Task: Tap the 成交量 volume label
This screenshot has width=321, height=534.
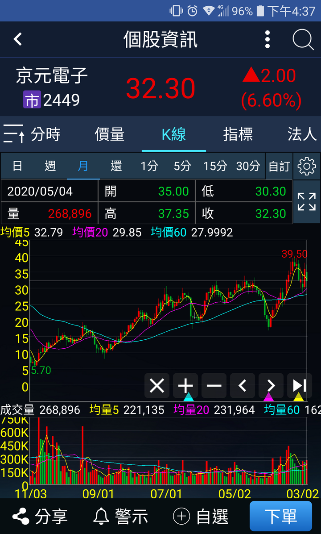Action: tap(17, 410)
